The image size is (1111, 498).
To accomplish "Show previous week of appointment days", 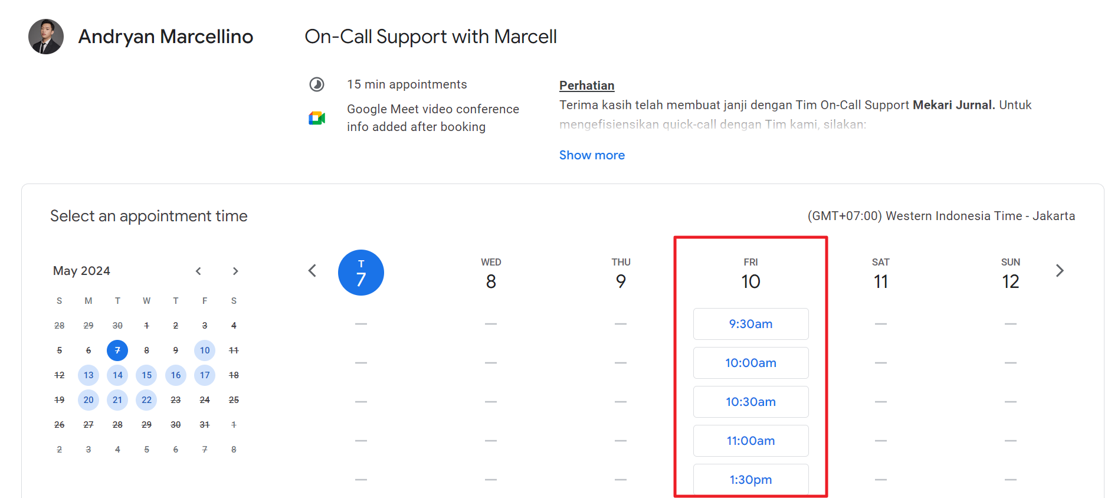I will (x=312, y=271).
